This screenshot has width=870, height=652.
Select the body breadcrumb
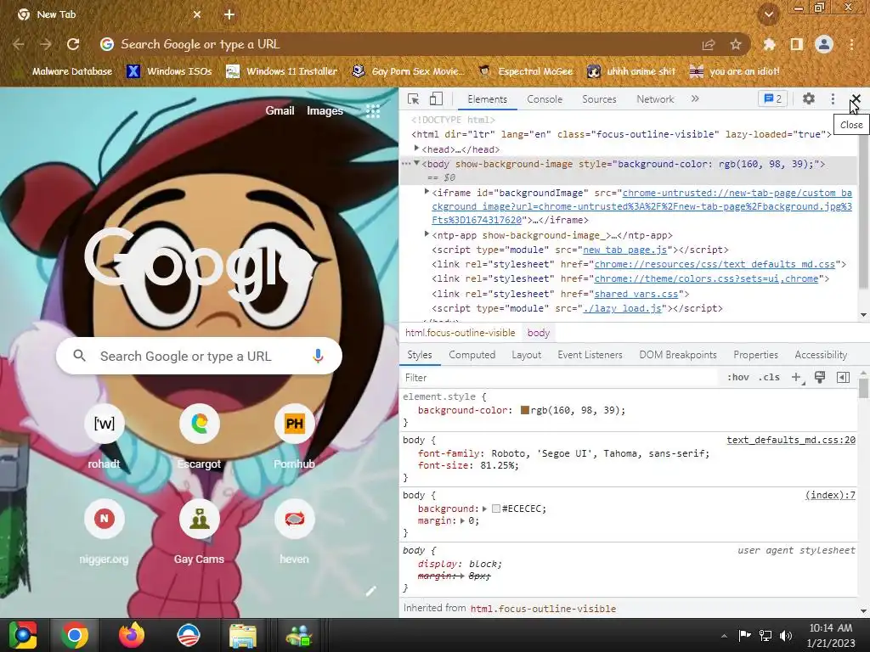(x=538, y=333)
